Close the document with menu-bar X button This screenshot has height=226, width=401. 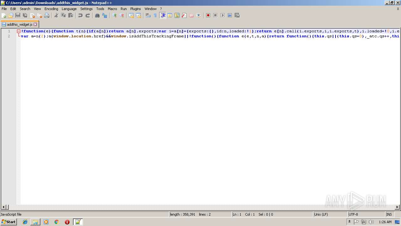tap(398, 9)
